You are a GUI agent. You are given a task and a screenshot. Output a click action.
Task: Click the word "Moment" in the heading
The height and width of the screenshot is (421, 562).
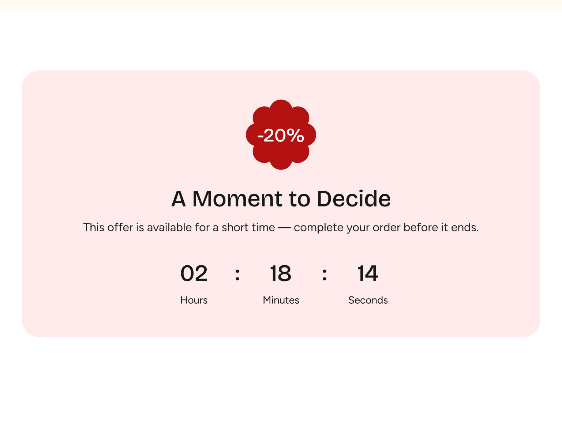click(237, 199)
